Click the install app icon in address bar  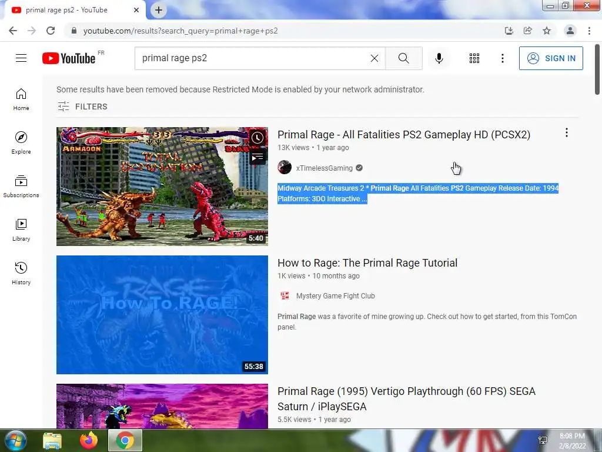point(509,31)
